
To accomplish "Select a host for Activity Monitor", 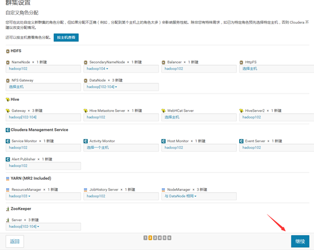I will pos(121,147).
